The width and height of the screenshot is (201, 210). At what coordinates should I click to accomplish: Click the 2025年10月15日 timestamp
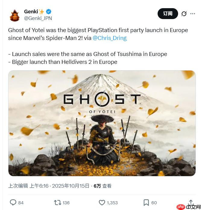point(71,186)
